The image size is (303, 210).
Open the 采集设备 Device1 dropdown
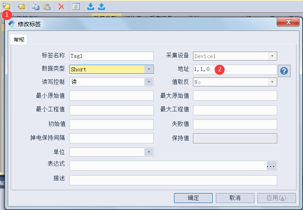[x=272, y=56]
